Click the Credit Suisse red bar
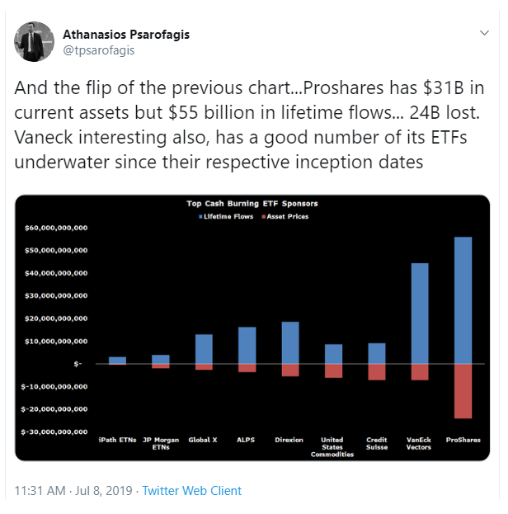The image size is (508, 514). tap(377, 372)
